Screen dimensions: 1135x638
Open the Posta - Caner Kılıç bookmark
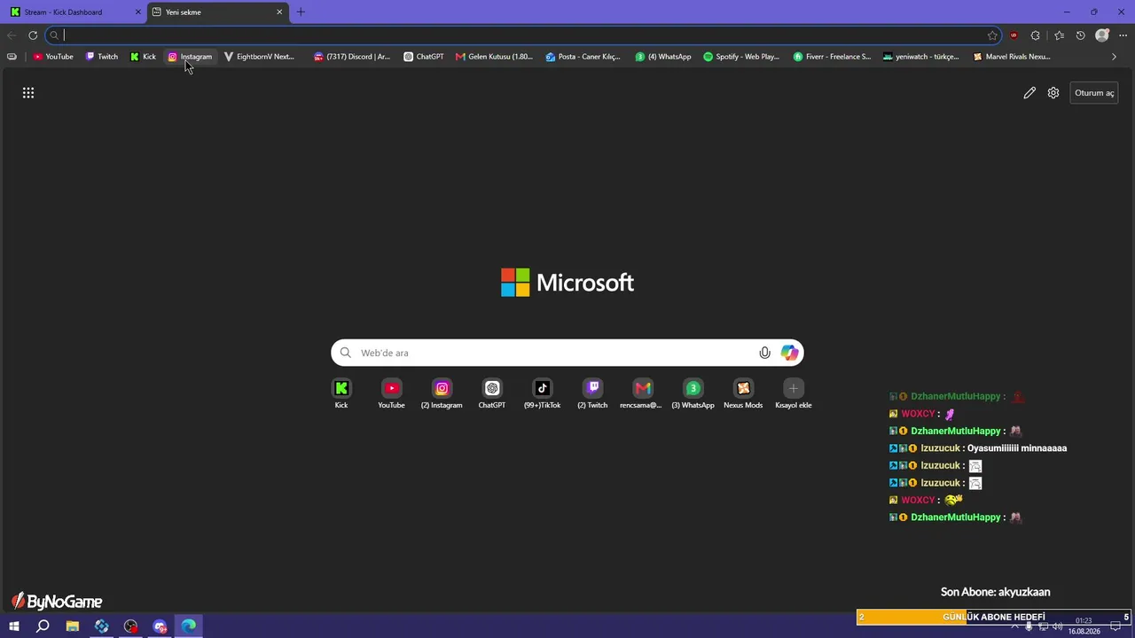(583, 57)
